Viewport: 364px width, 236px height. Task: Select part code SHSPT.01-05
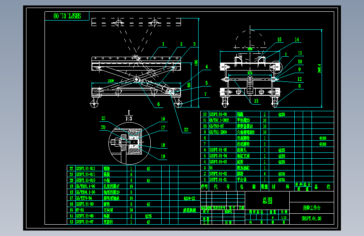tap(218, 150)
